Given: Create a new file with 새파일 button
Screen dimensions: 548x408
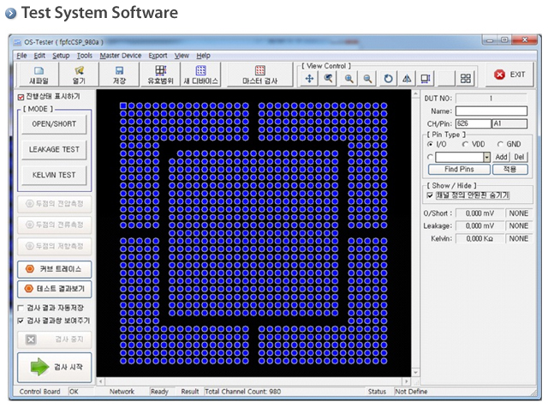Looking at the screenshot, I should 39,75.
